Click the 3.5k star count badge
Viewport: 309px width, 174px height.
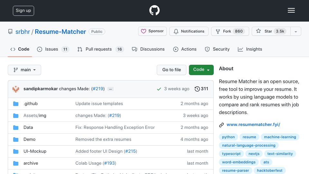click(x=280, y=31)
